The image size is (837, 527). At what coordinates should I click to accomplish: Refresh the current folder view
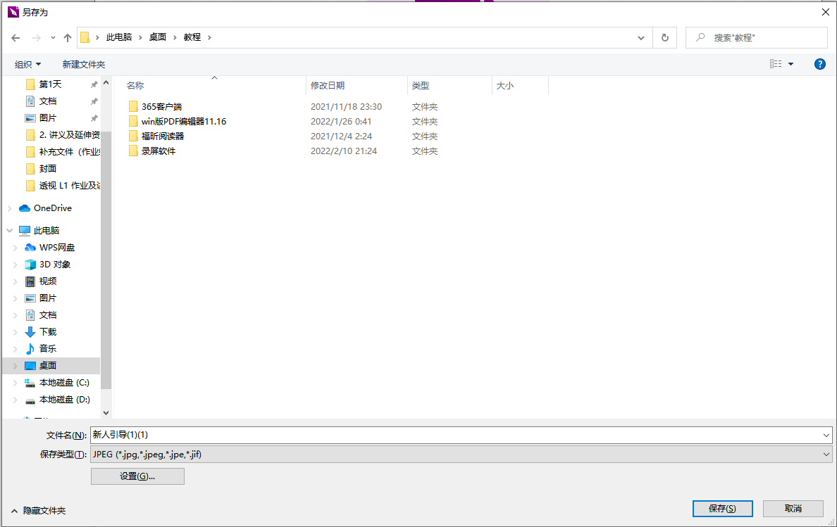(664, 38)
